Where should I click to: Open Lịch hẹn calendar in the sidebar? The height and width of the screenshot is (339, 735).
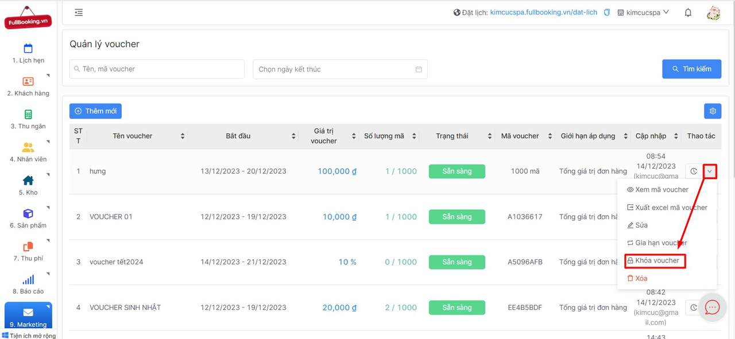pyautogui.click(x=28, y=53)
